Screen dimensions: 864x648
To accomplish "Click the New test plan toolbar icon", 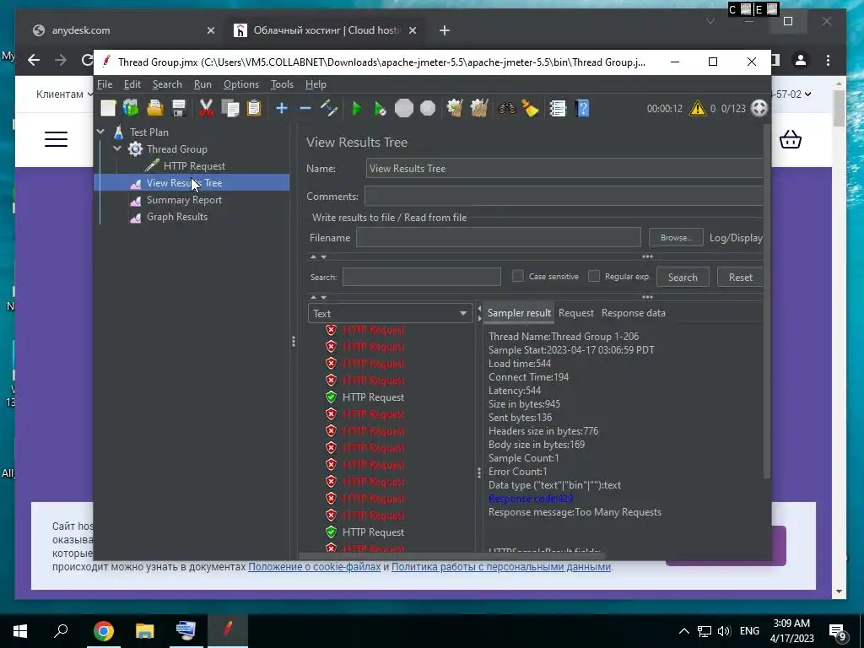I will coord(108,108).
